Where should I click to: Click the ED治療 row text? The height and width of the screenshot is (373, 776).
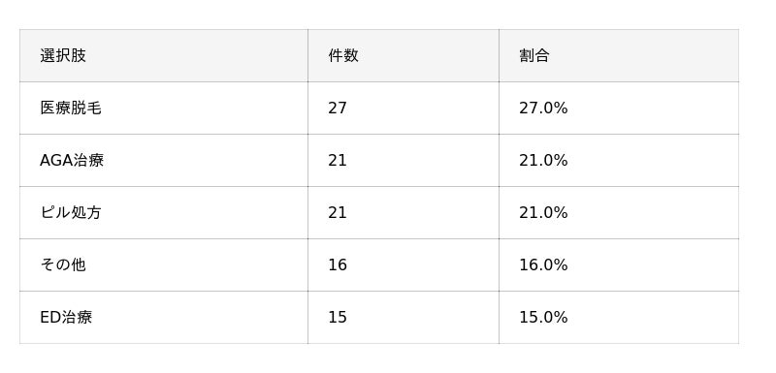point(66,317)
